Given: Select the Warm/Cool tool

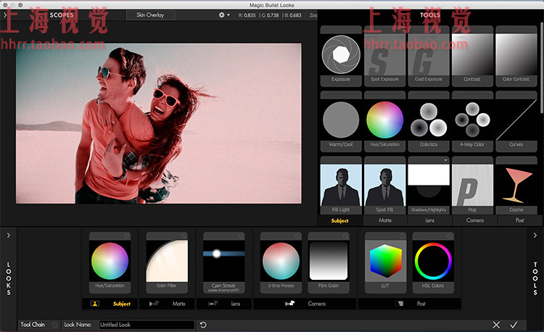Looking at the screenshot, I should [x=341, y=120].
